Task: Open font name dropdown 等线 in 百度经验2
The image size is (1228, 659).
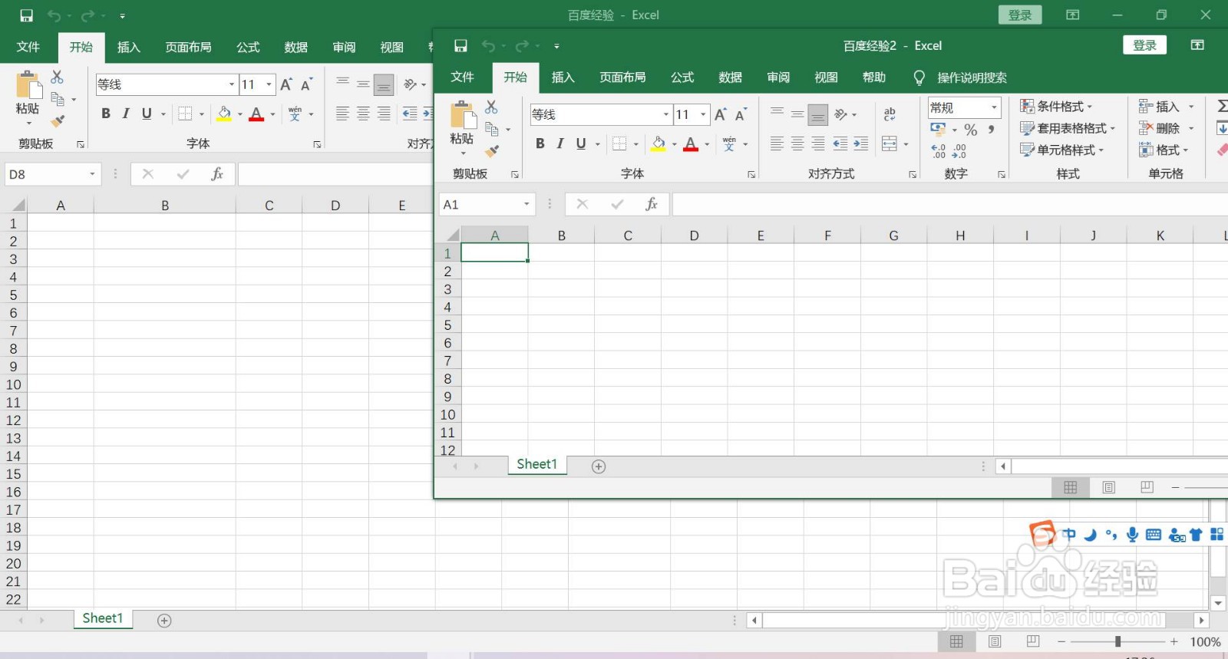Action: click(x=666, y=114)
